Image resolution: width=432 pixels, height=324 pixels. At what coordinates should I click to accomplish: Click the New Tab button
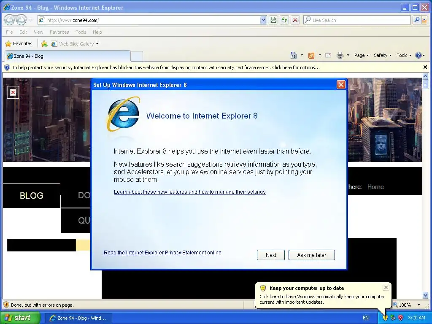(136, 56)
